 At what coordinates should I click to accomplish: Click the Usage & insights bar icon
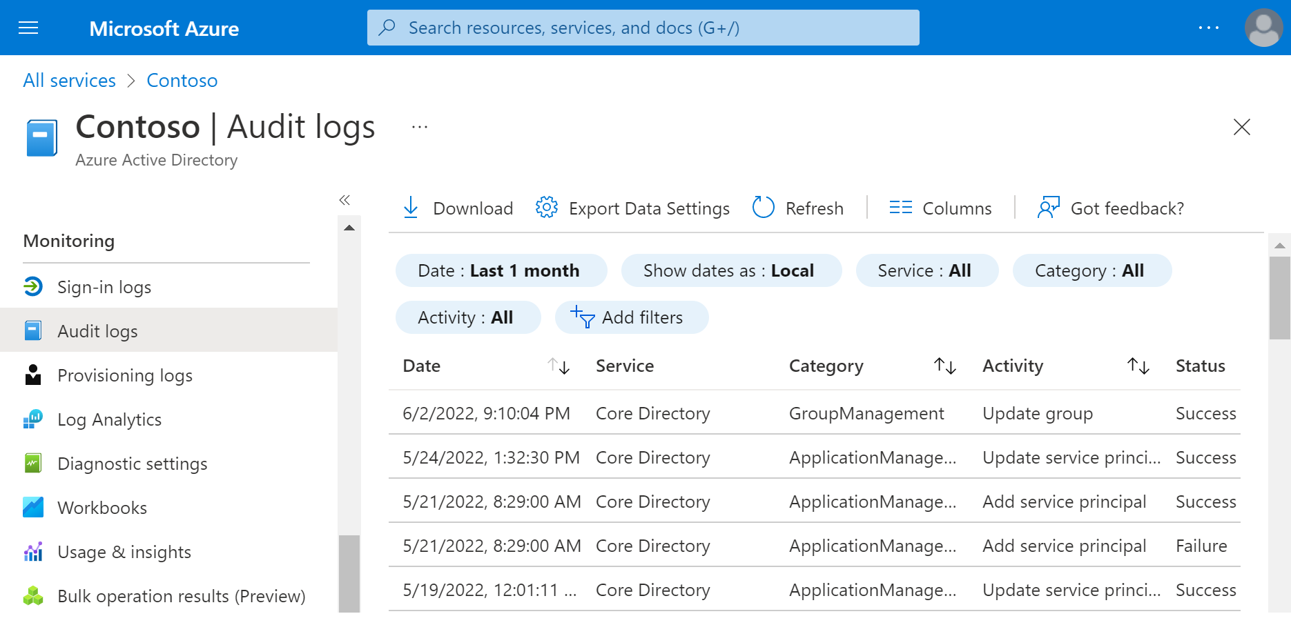33,551
